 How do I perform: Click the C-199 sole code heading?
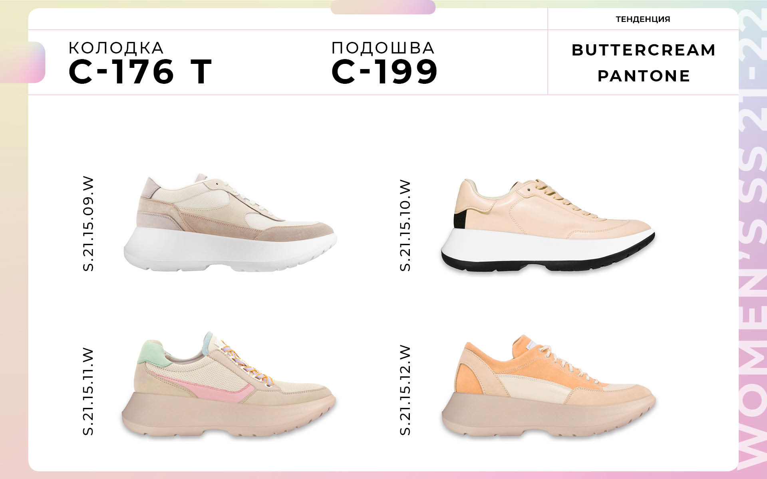pyautogui.click(x=385, y=72)
